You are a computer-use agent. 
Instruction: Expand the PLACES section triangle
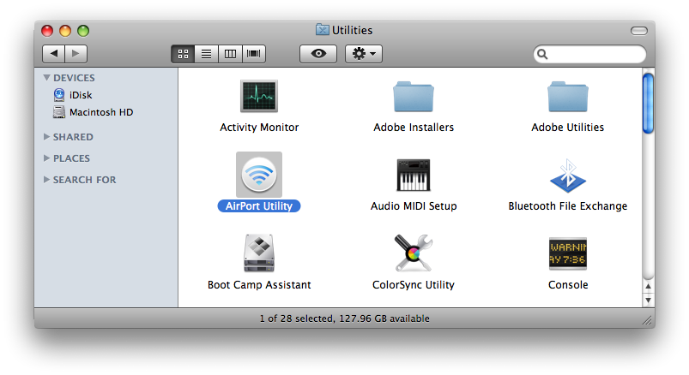click(46, 158)
